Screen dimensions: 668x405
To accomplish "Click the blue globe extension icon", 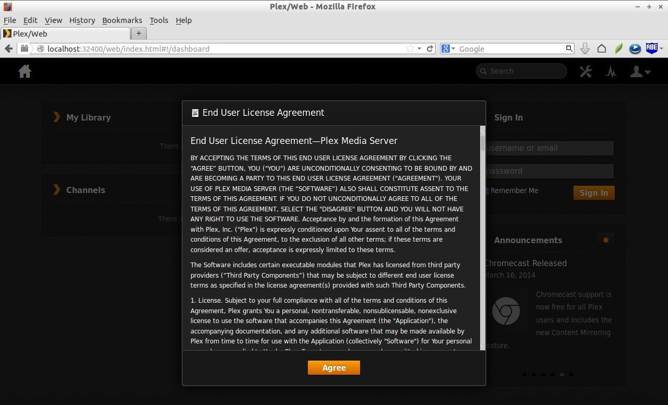I will [635, 49].
